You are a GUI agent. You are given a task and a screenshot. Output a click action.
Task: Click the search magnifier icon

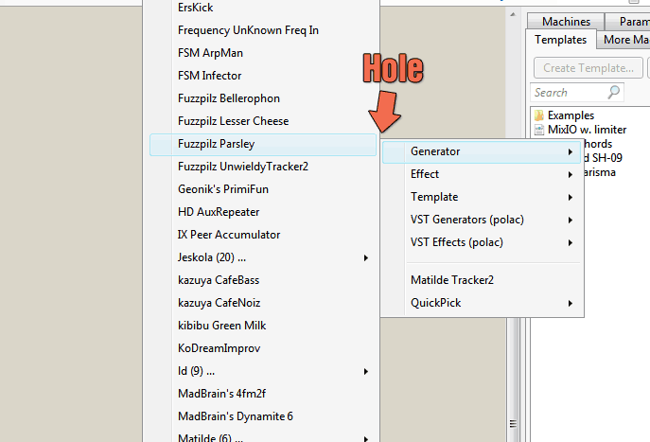[x=613, y=93]
